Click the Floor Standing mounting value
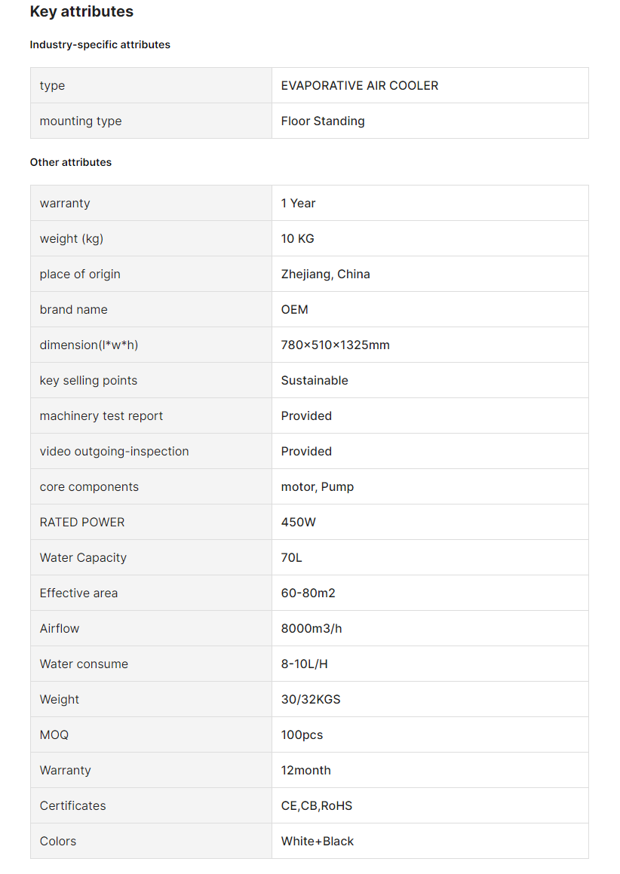Viewport: 620px width, 874px height. coord(323,121)
